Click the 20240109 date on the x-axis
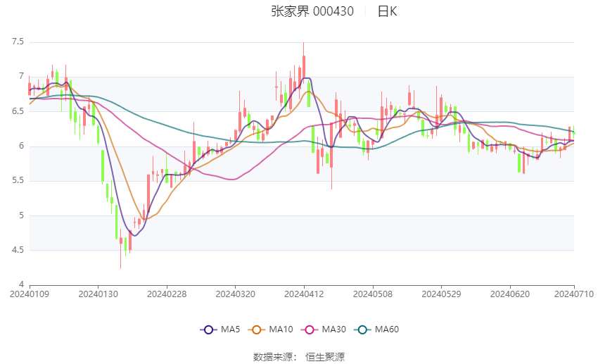The image size is (598, 364). pos(29,293)
